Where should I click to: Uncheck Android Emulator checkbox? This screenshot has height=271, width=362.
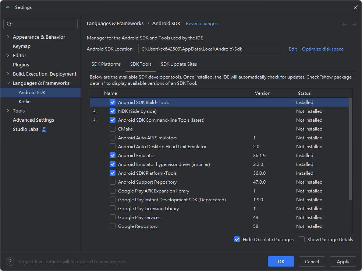[113, 156]
